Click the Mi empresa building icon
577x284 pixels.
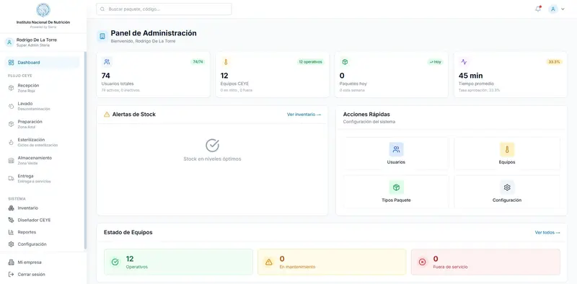pos(11,262)
